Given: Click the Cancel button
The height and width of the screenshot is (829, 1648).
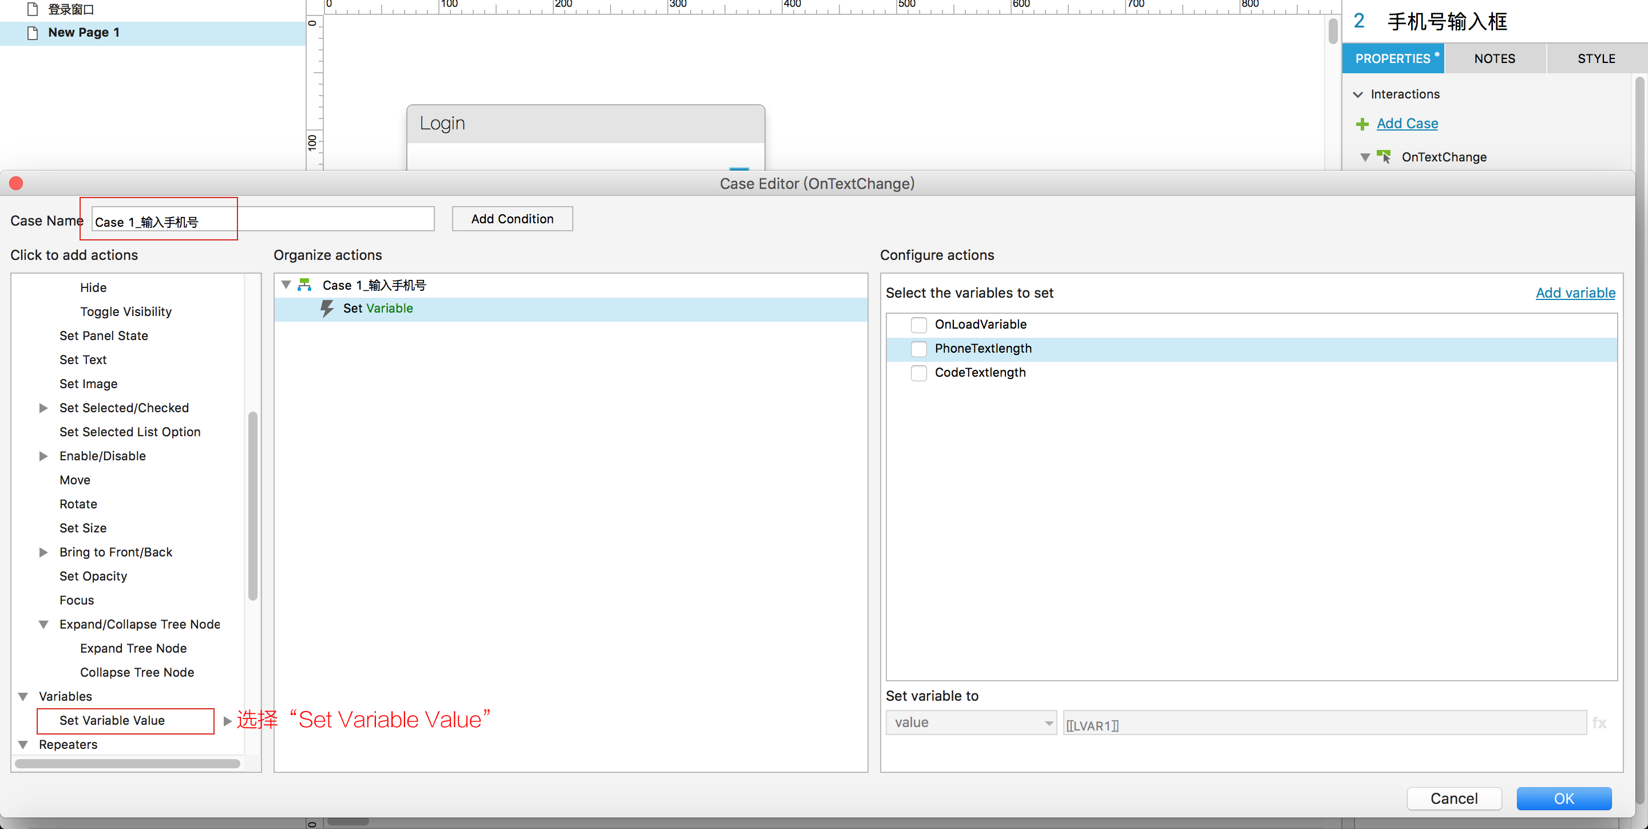Looking at the screenshot, I should click(1453, 798).
